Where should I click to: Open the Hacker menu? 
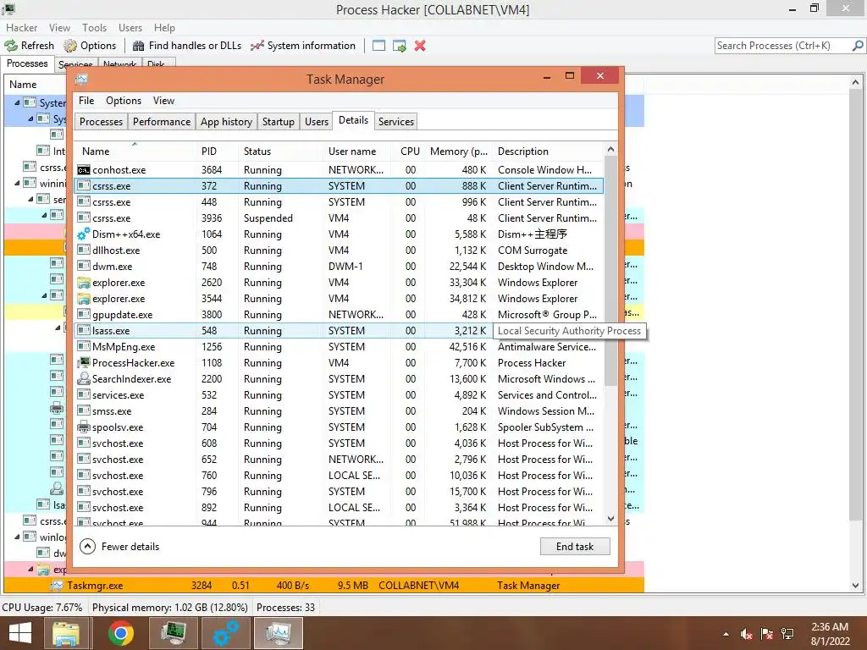pyautogui.click(x=21, y=28)
